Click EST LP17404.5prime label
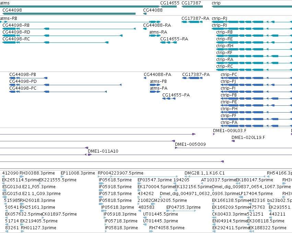 click(256, 194)
